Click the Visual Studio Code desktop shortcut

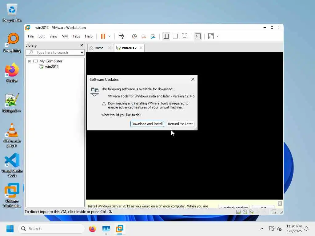coord(12,165)
